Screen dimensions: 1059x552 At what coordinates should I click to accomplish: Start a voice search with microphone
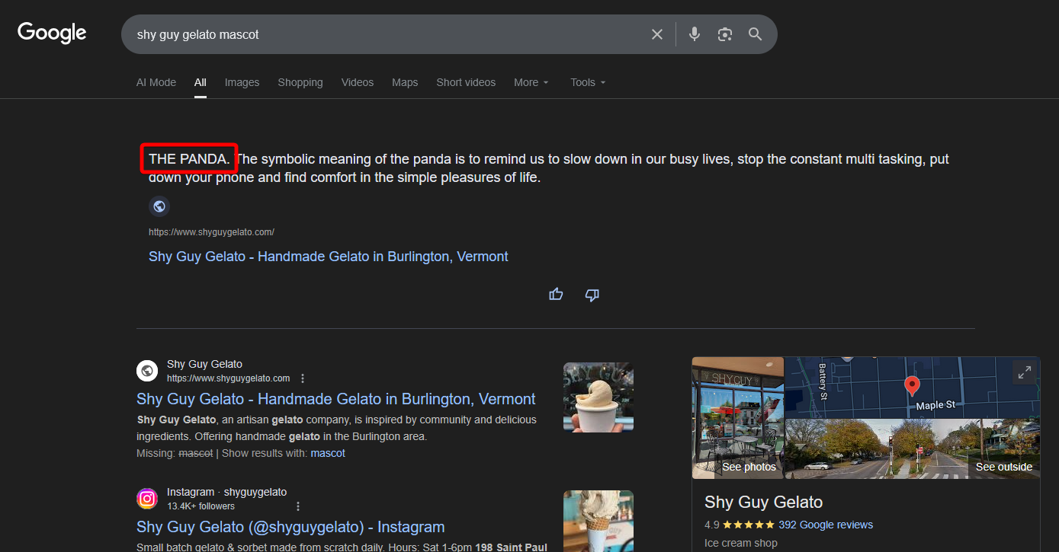[x=694, y=34]
